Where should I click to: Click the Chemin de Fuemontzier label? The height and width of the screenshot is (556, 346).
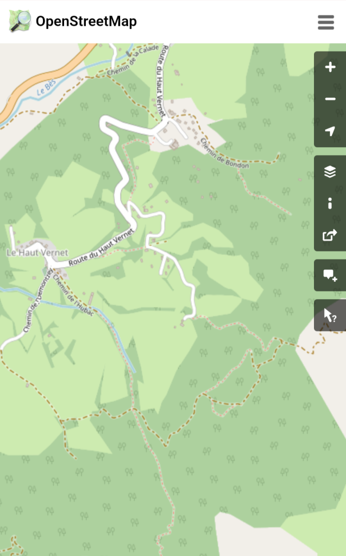pos(38,300)
